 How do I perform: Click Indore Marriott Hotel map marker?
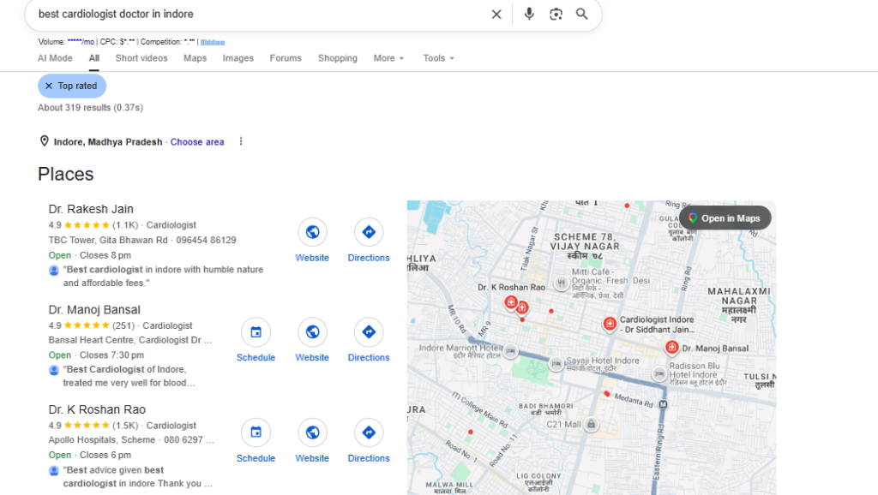pos(510,351)
